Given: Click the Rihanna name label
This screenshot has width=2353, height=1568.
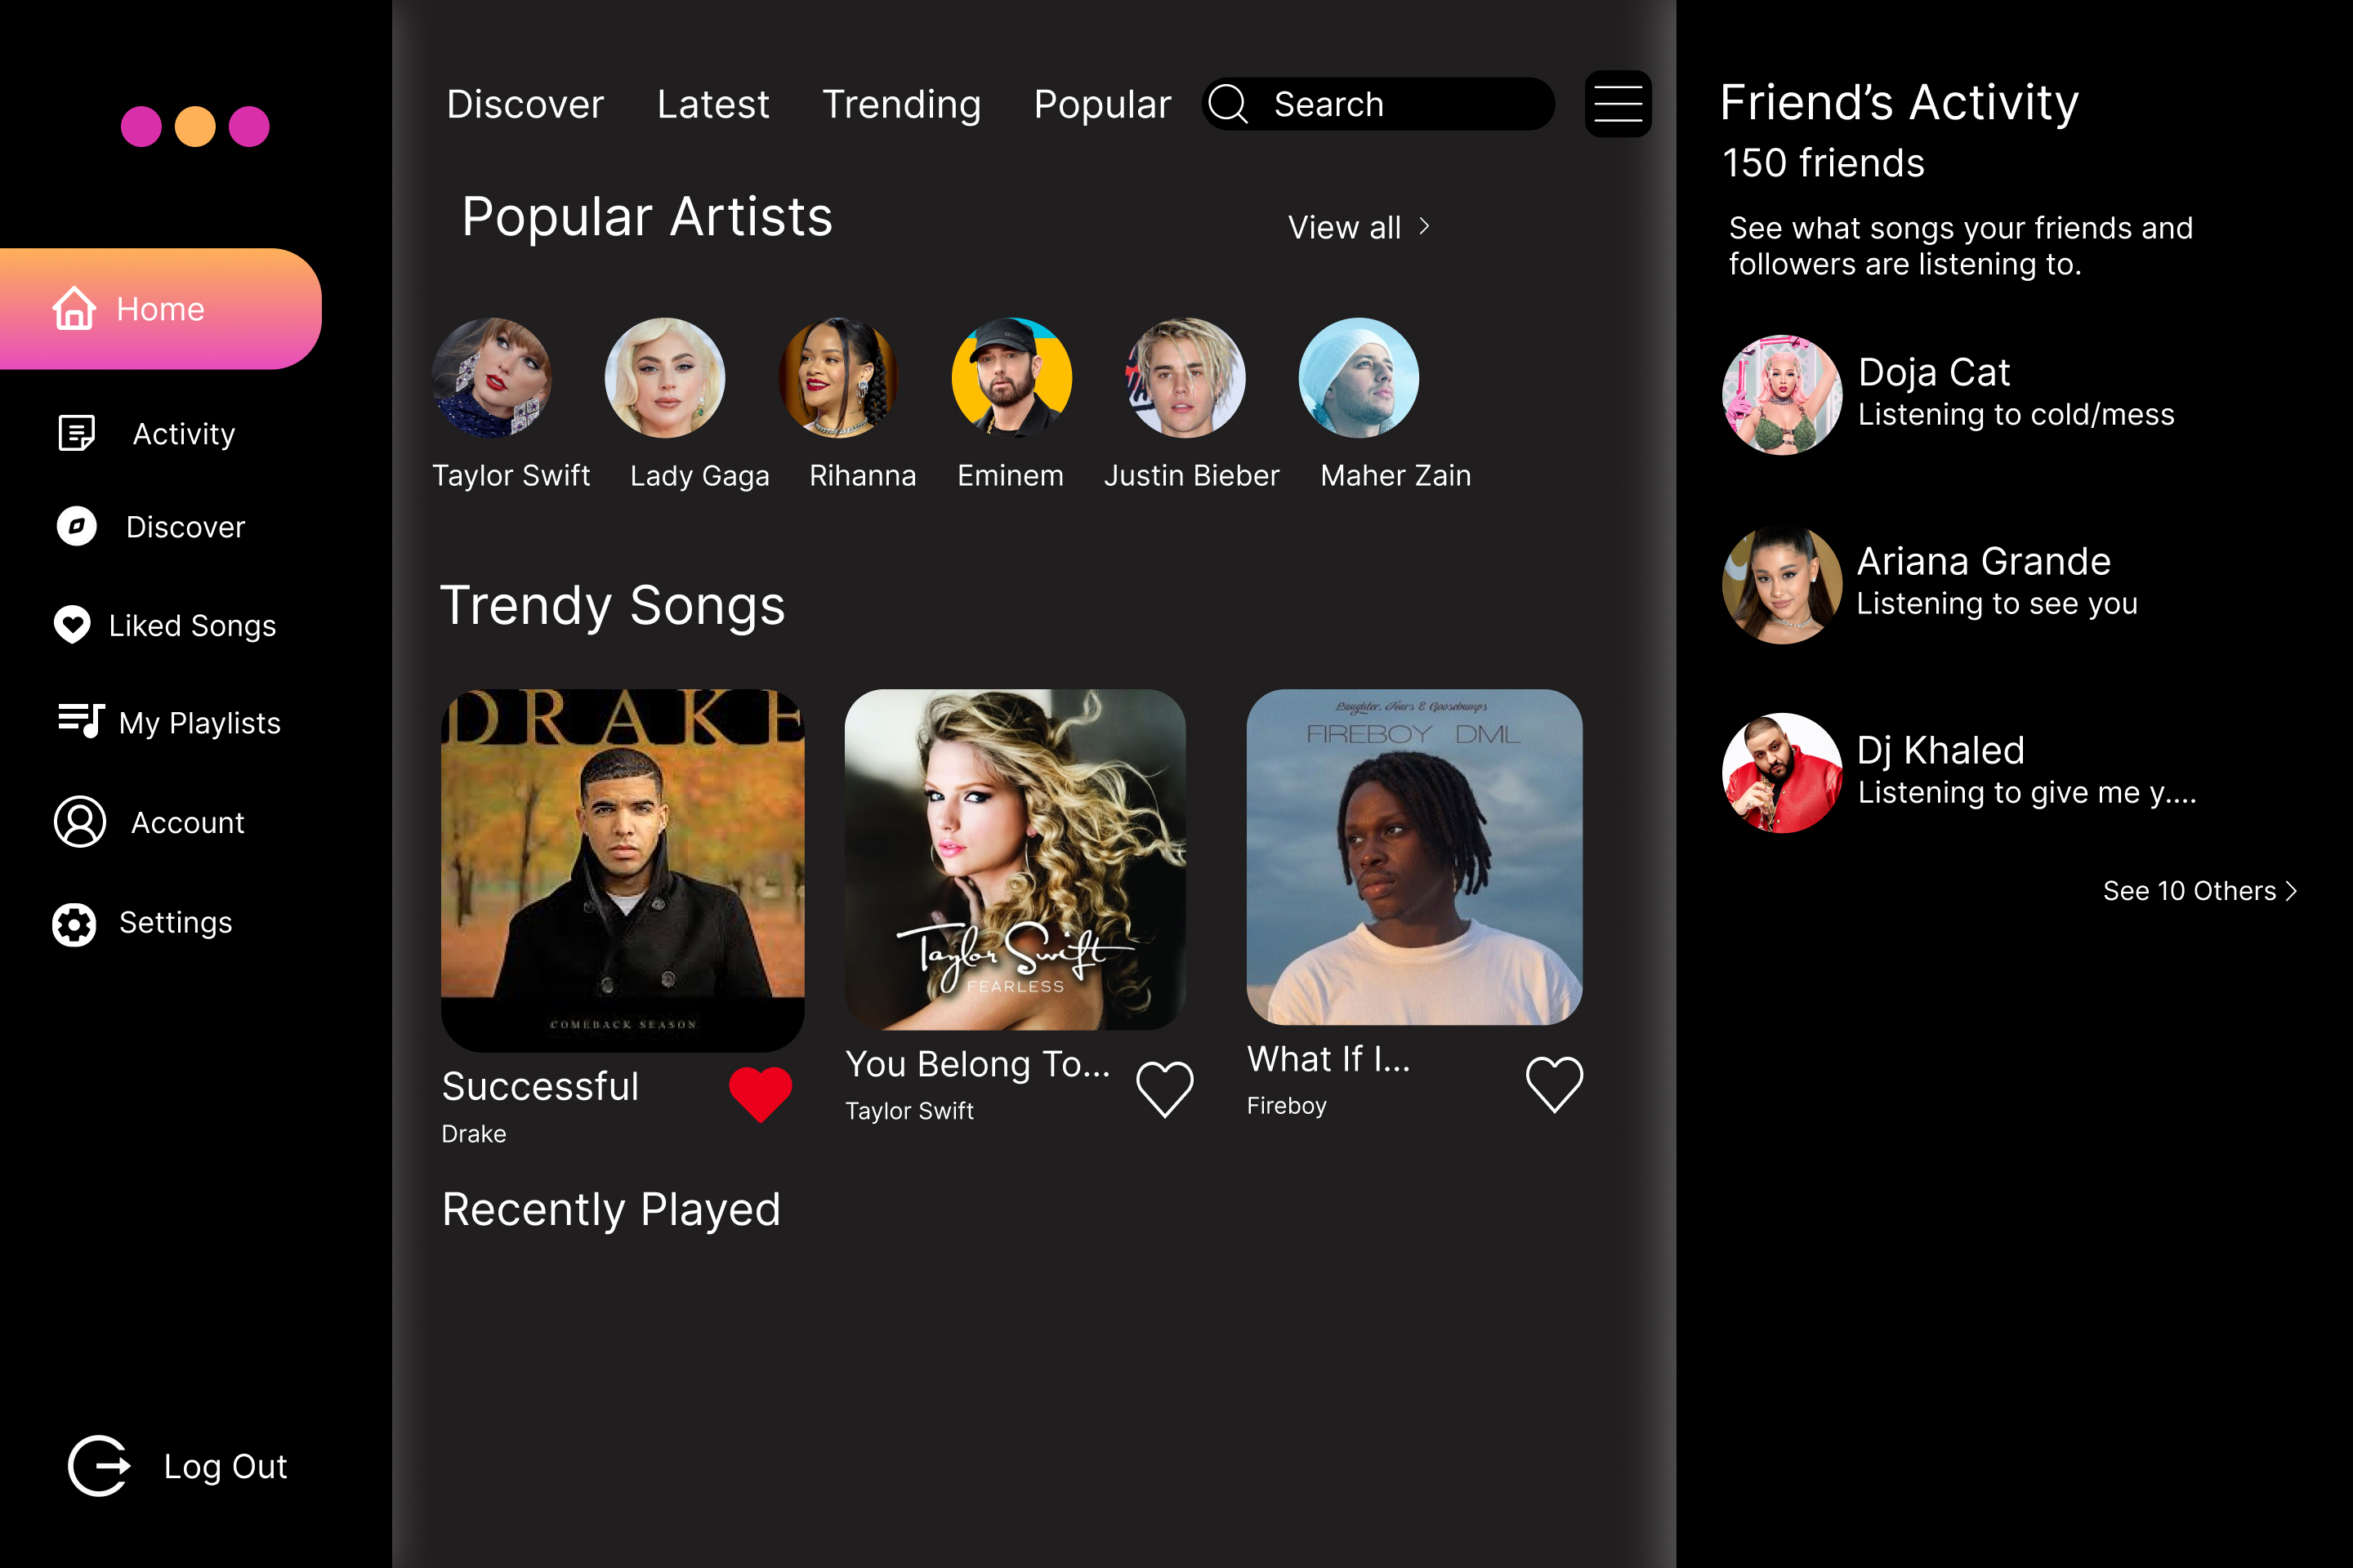Looking at the screenshot, I should [x=863, y=476].
